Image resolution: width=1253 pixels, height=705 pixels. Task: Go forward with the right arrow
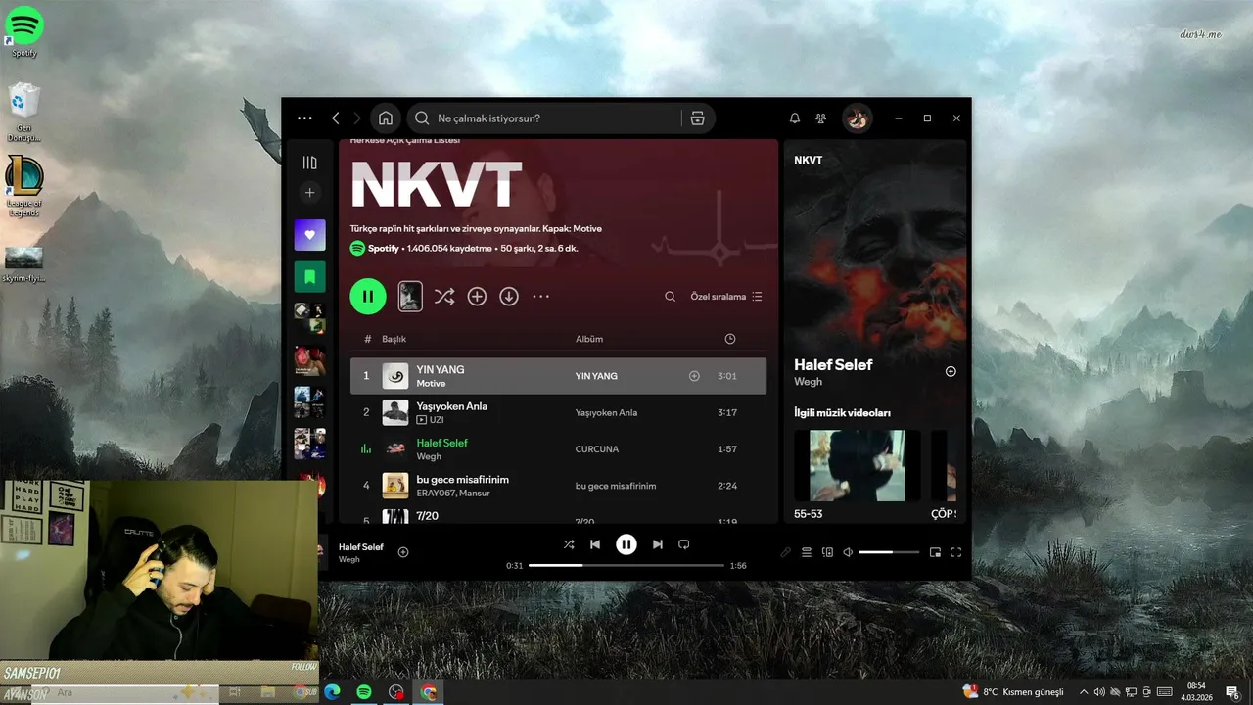(357, 118)
